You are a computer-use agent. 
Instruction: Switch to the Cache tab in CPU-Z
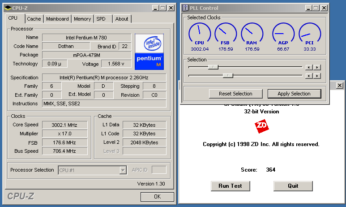[x=34, y=19]
